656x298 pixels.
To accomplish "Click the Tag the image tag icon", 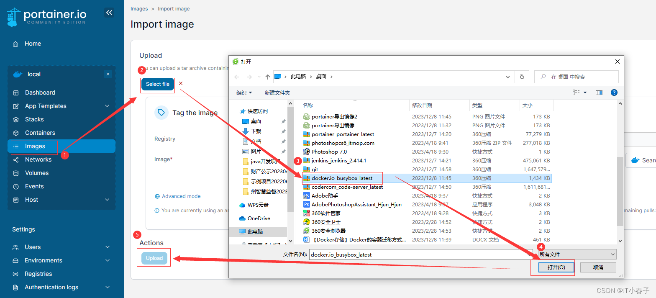I will pyautogui.click(x=161, y=113).
